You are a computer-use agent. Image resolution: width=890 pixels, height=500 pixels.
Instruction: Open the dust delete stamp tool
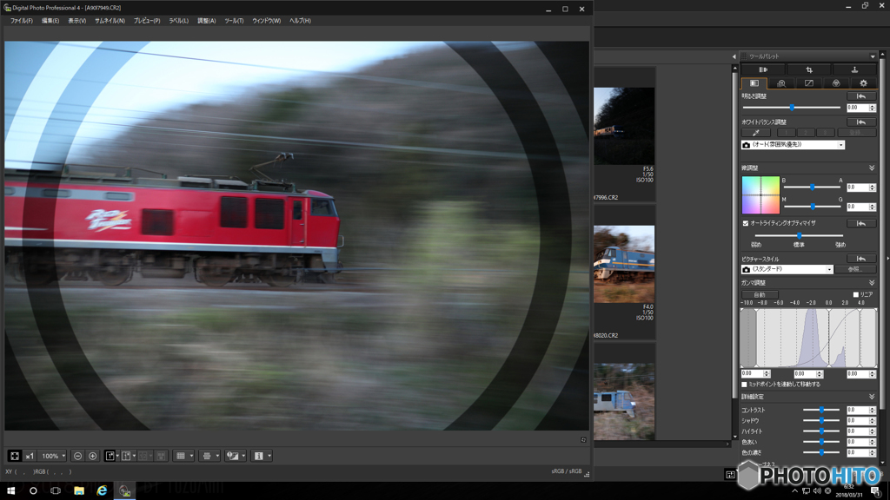point(854,69)
